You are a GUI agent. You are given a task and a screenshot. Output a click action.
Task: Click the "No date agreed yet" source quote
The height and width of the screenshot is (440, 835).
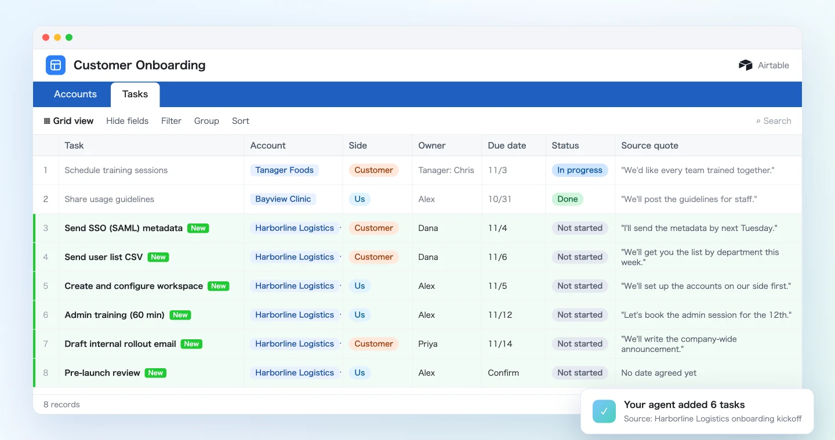coord(659,373)
